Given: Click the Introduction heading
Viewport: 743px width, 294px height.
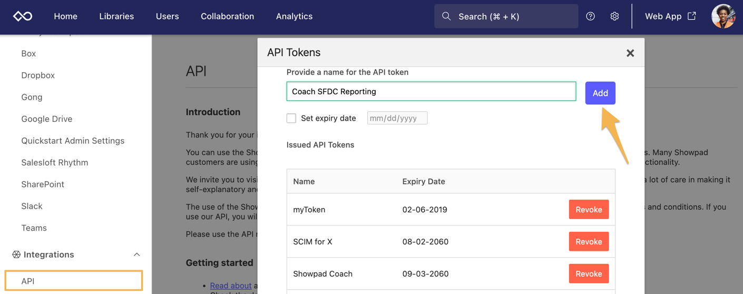Looking at the screenshot, I should (x=213, y=112).
